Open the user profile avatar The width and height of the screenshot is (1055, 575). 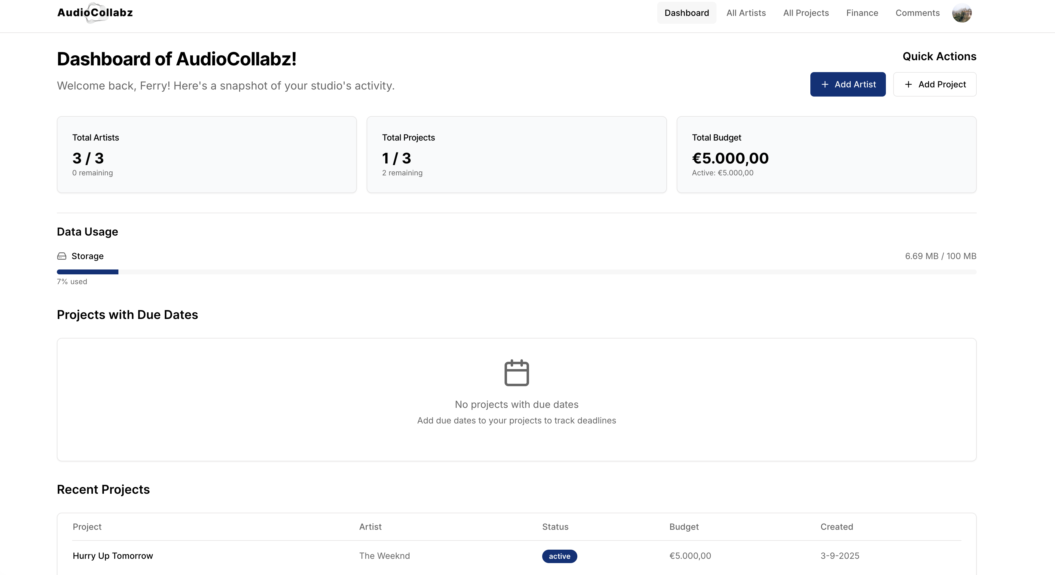point(961,13)
